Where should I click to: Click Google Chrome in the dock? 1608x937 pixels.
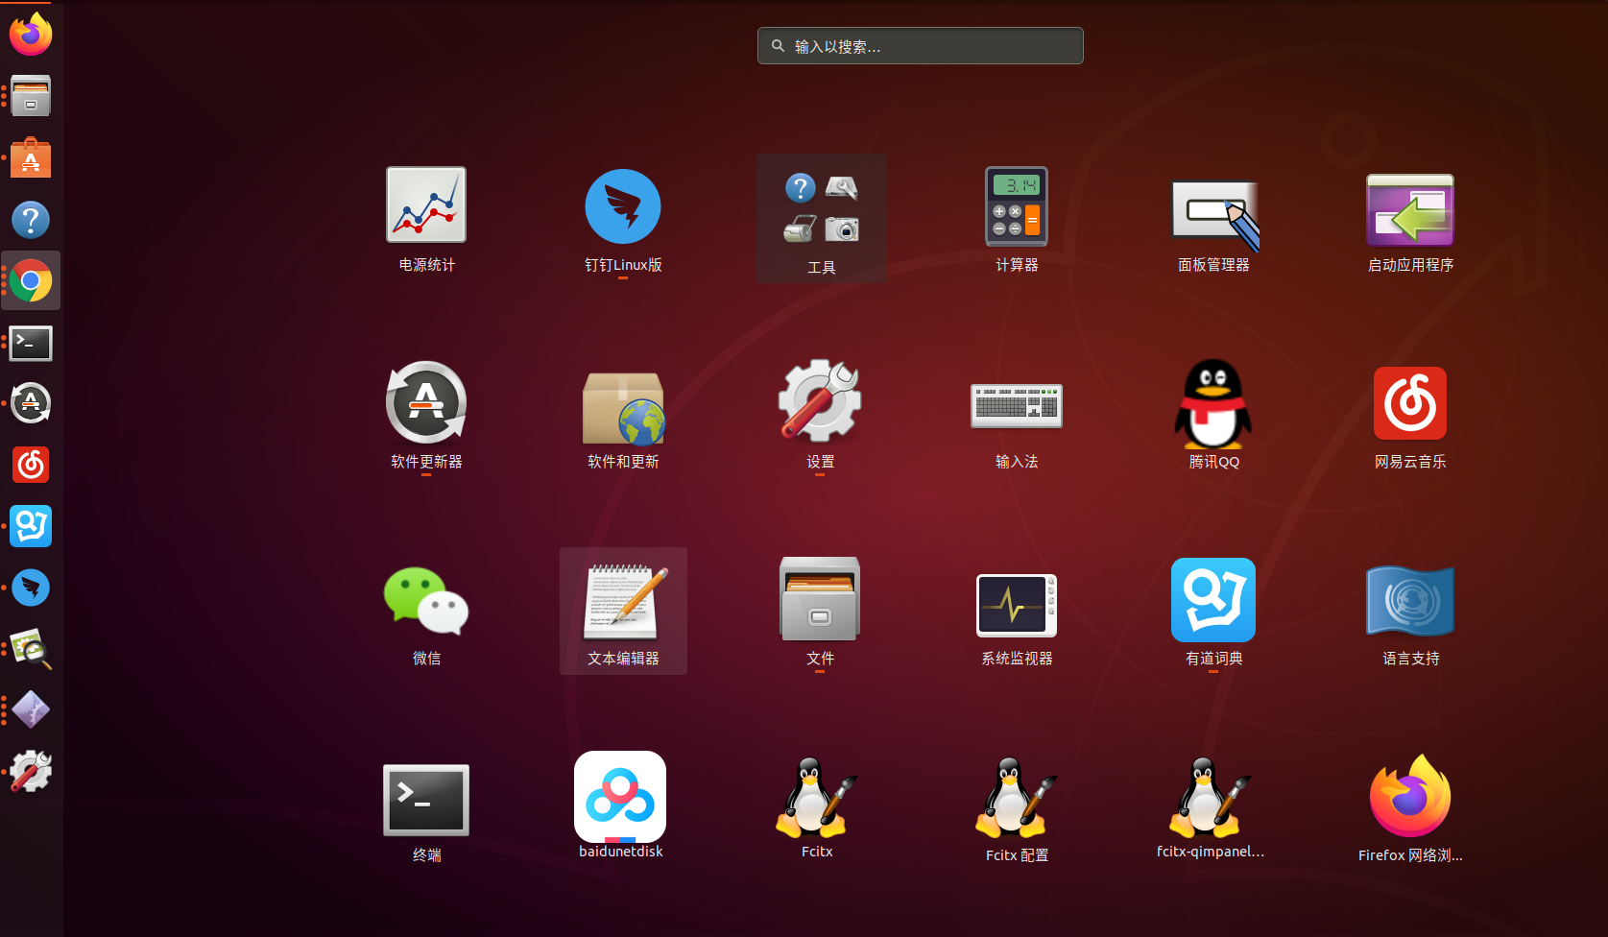point(31,280)
